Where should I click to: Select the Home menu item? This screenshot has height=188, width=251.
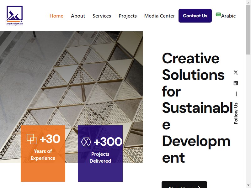[x=56, y=16]
